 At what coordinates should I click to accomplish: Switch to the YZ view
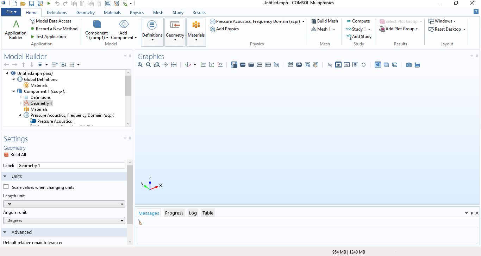point(212,65)
